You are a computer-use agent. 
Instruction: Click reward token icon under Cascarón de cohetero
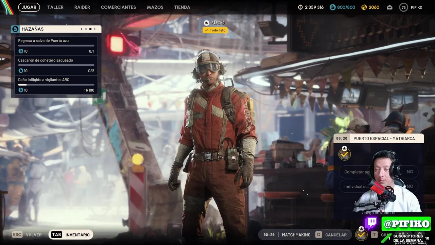pyautogui.click(x=21, y=71)
